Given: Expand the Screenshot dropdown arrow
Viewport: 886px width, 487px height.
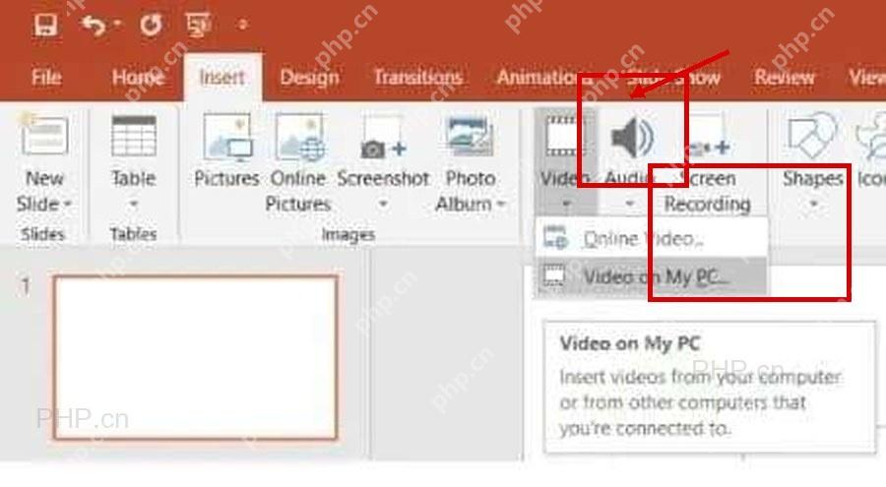Looking at the screenshot, I should pyautogui.click(x=383, y=204).
